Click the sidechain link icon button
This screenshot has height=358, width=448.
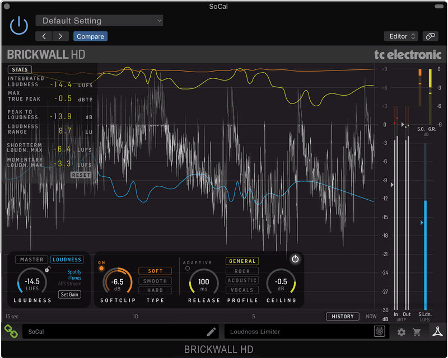430,36
